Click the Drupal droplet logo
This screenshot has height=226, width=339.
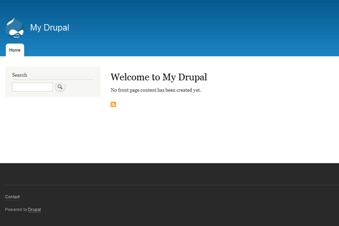point(15,28)
